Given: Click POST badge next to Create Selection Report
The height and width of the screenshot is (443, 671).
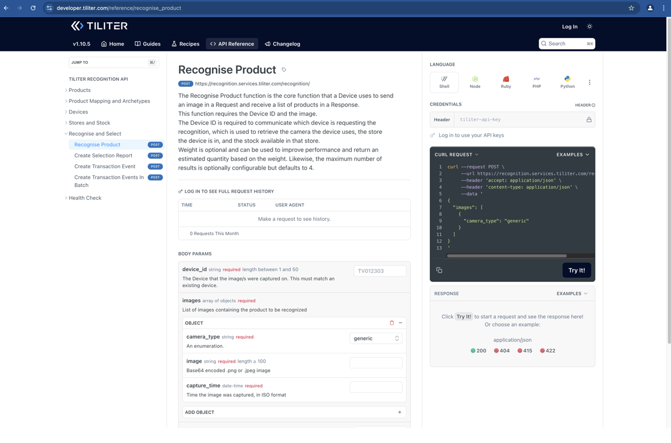Looking at the screenshot, I should (155, 155).
